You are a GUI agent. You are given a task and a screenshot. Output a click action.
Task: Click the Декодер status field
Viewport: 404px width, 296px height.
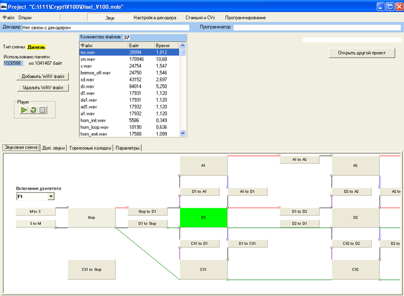pyautogui.click(x=106, y=28)
